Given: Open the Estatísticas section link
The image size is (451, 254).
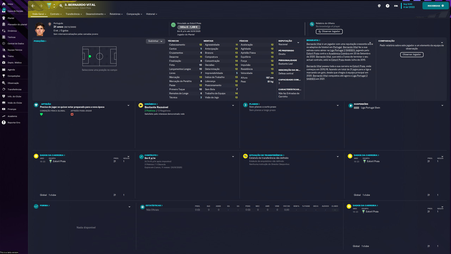Looking at the screenshot, I should [x=154, y=205].
